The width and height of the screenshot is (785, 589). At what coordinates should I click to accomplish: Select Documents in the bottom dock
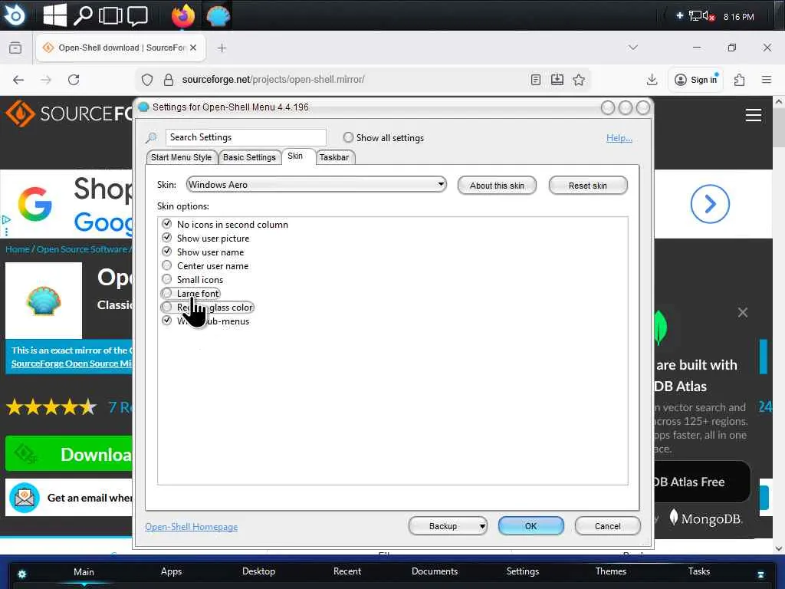coord(435,571)
